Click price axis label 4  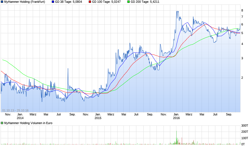pos(242,44)
